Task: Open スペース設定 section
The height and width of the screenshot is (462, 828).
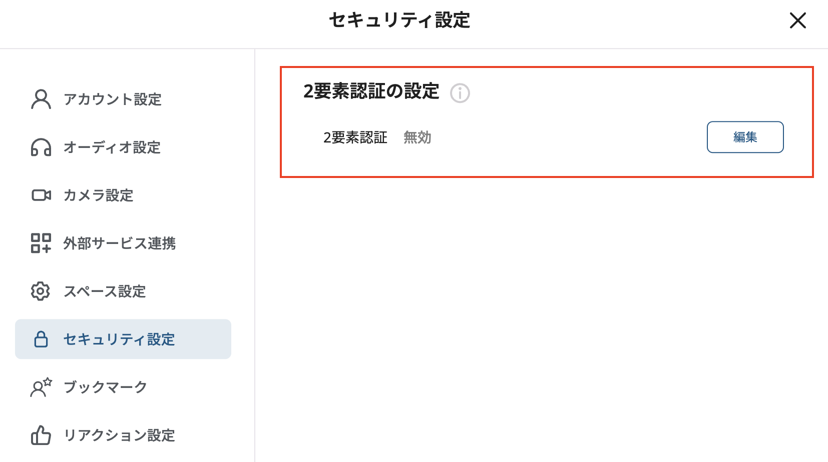Action: 106,291
